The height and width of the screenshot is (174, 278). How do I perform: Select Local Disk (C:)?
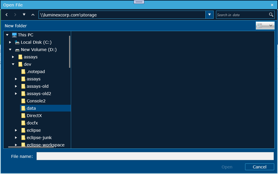click(x=36, y=42)
